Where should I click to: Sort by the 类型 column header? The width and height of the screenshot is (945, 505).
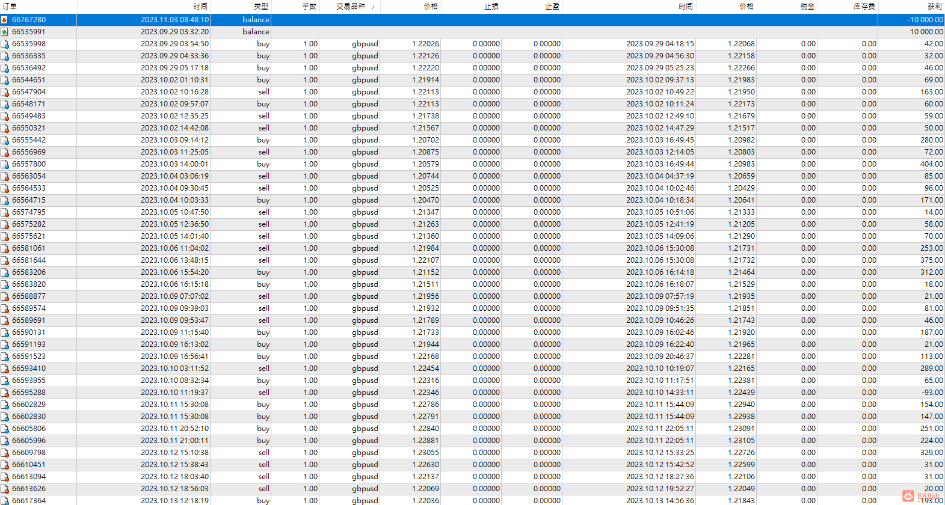261,7
